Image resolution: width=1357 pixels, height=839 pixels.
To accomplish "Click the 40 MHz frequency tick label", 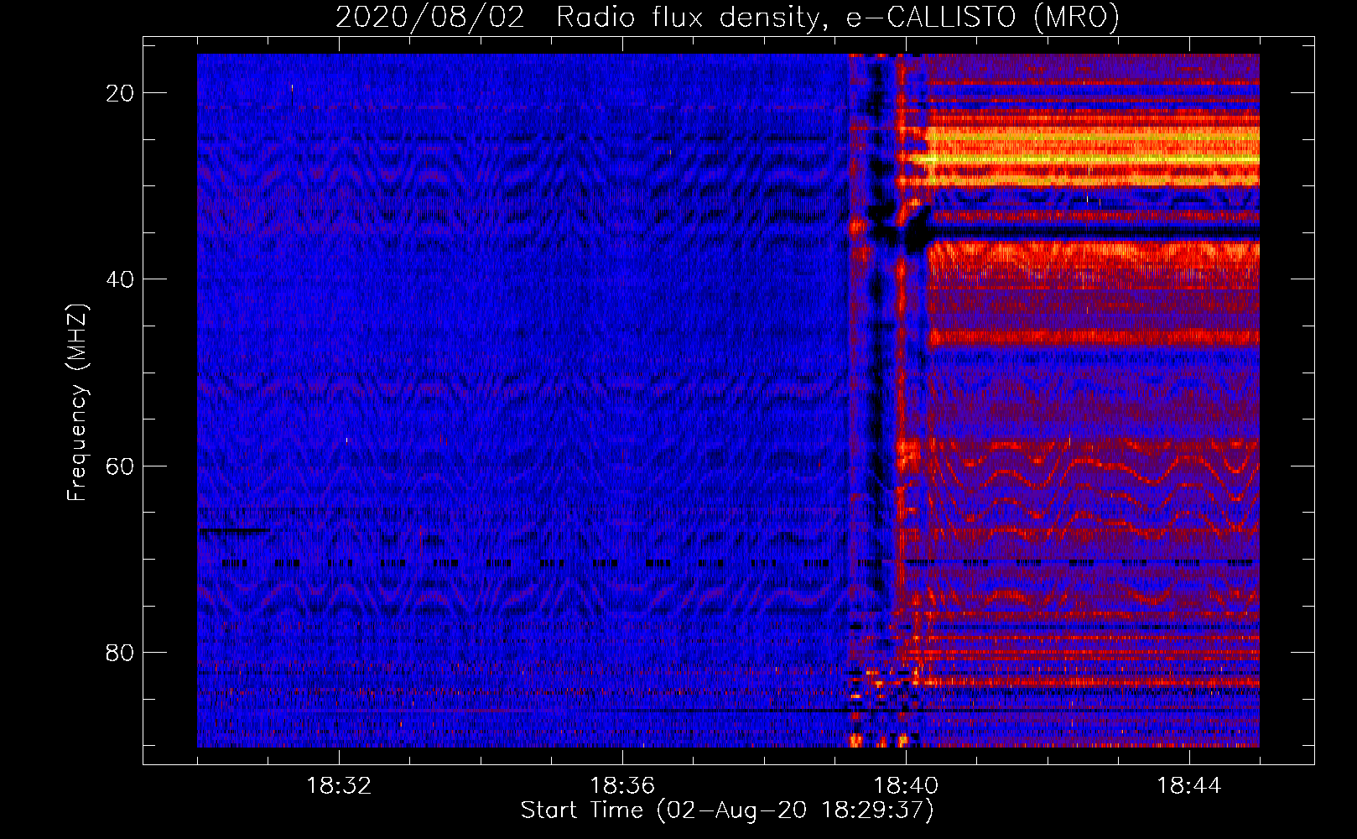I will tap(121, 279).
